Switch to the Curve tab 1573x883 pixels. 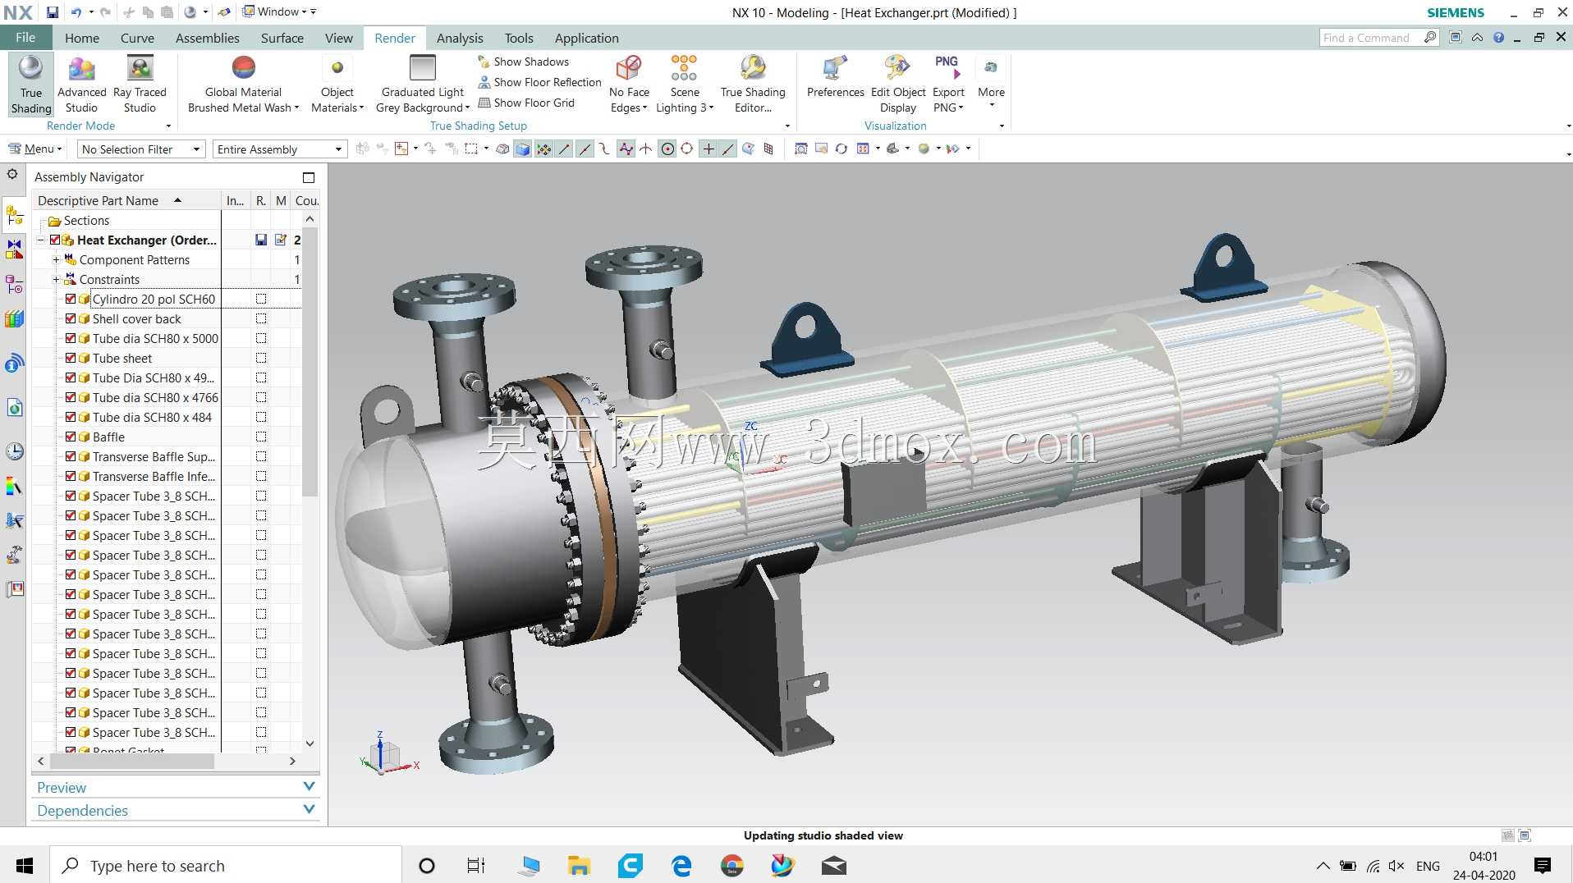(x=137, y=38)
